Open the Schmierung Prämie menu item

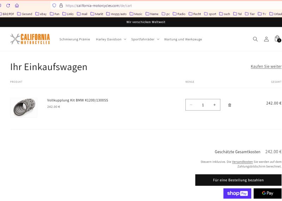(75, 39)
